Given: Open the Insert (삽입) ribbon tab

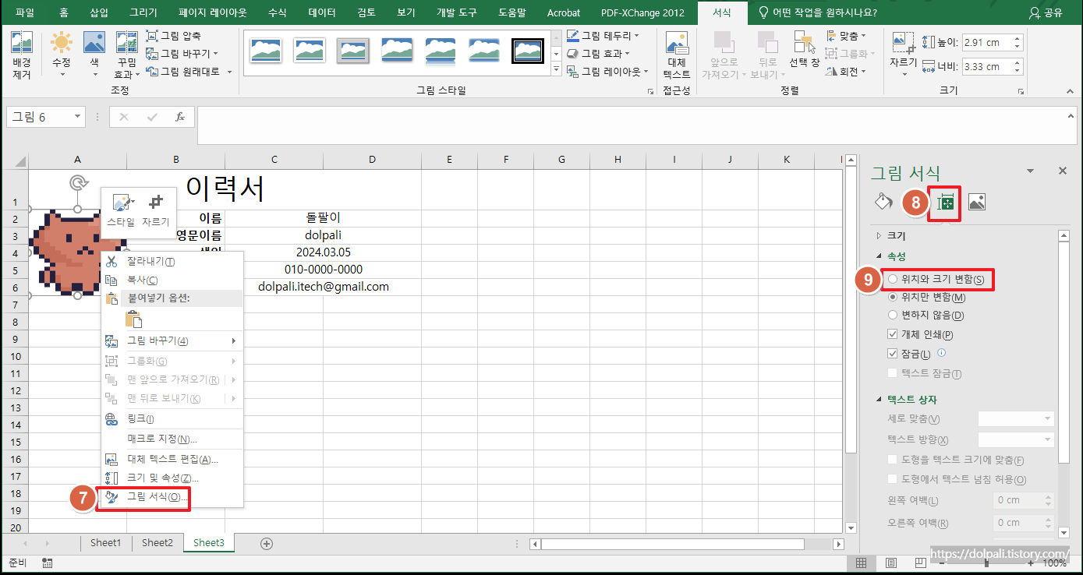Looking at the screenshot, I should 99,12.
